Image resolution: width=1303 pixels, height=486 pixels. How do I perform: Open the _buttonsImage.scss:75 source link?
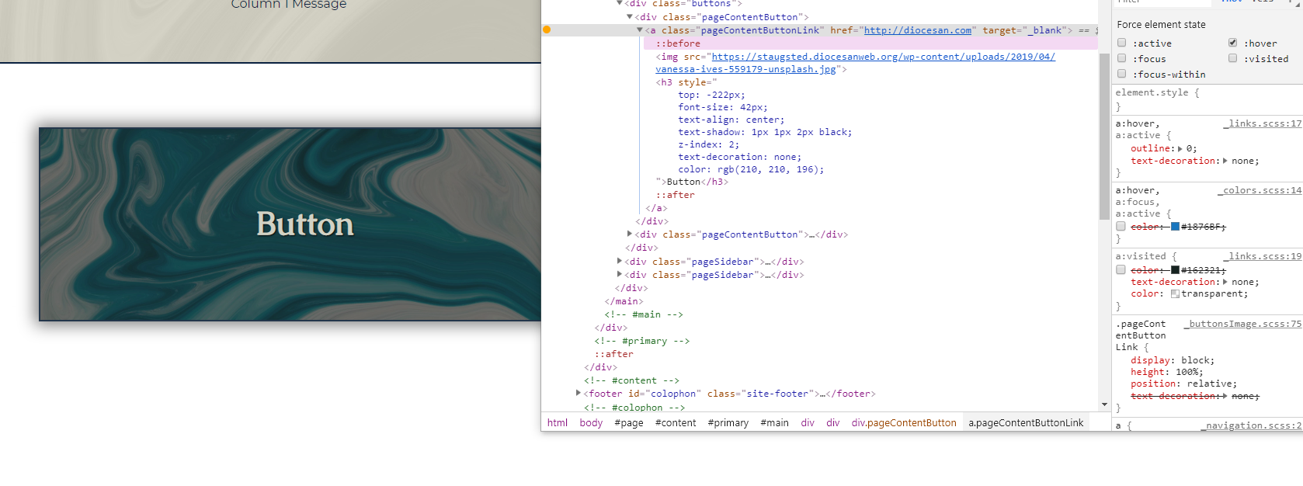(x=1242, y=325)
